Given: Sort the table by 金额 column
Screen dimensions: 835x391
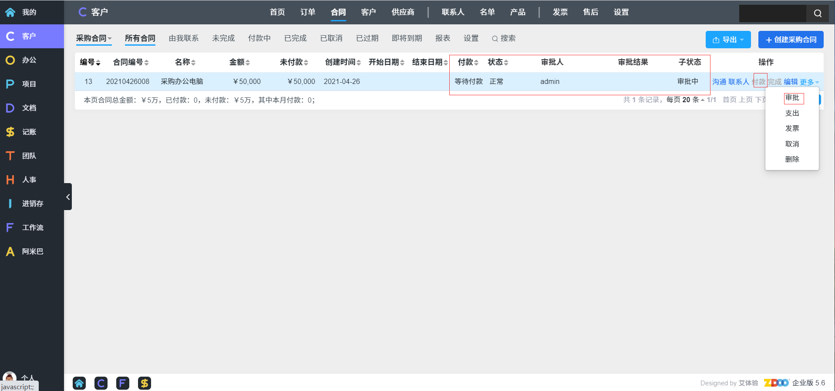Looking at the screenshot, I should (239, 62).
